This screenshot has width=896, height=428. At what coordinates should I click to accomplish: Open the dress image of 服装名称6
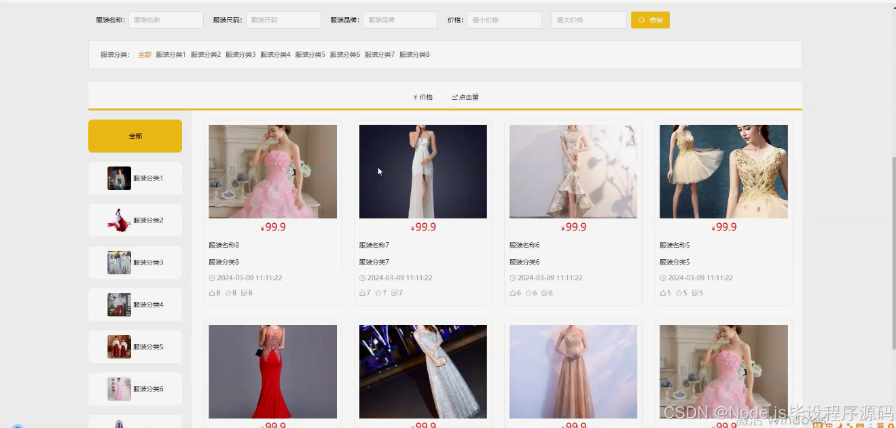coord(573,172)
